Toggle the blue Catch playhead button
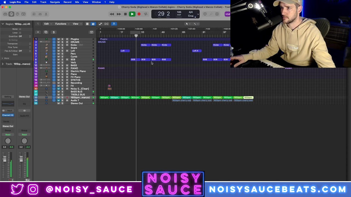The height and width of the screenshot is (197, 351). (x=114, y=24)
